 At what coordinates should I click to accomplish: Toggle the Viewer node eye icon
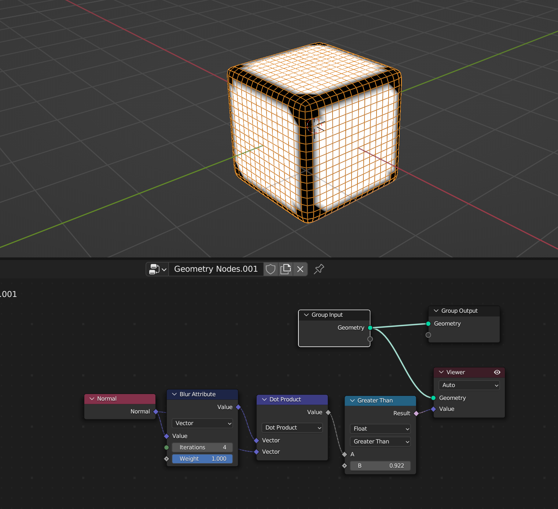497,372
